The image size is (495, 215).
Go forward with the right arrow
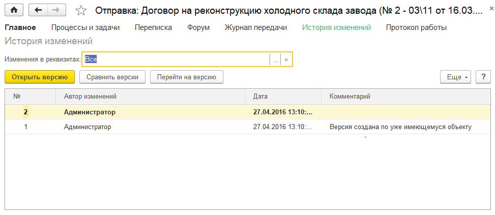point(56,10)
